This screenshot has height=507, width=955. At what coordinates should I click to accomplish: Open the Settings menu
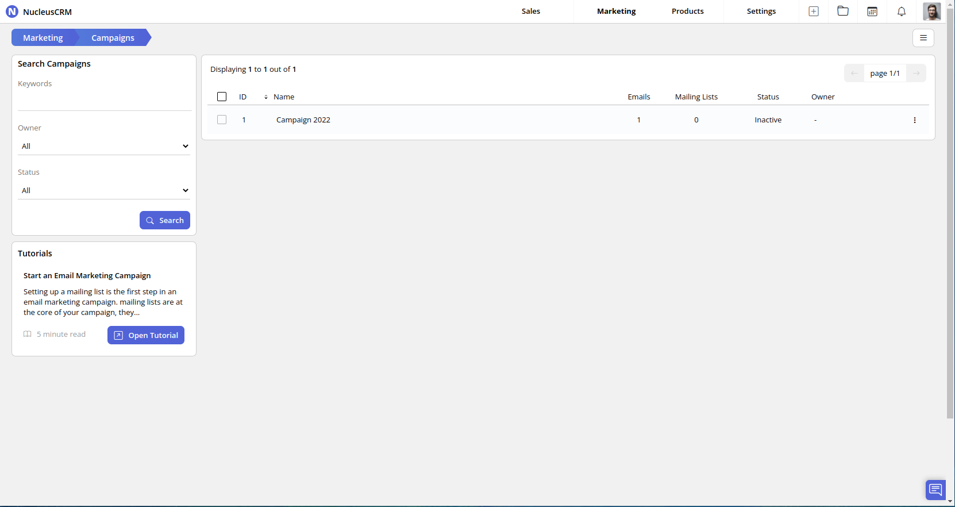point(761,11)
